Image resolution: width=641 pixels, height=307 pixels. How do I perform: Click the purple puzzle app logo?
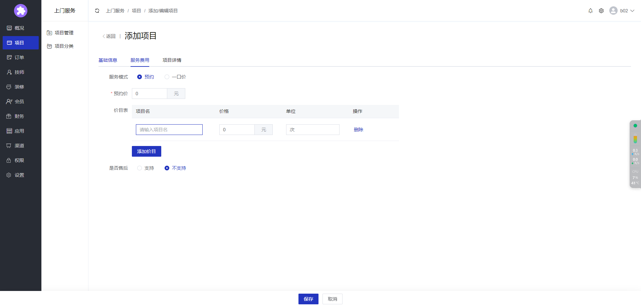coord(21,11)
